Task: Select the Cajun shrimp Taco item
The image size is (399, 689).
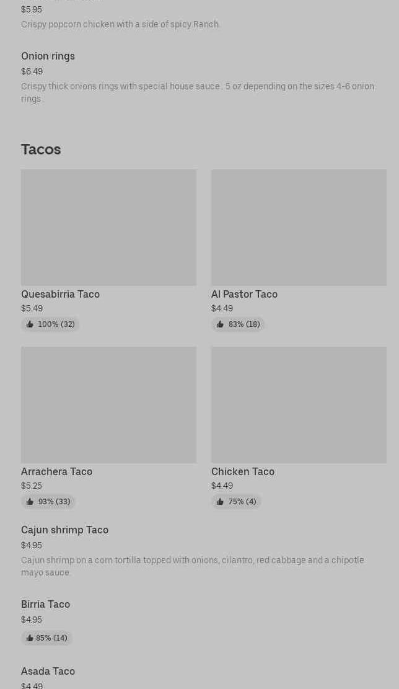Action: pyautogui.click(x=64, y=530)
